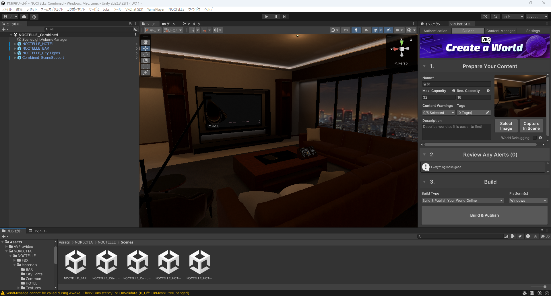Click the Play button

(x=266, y=17)
